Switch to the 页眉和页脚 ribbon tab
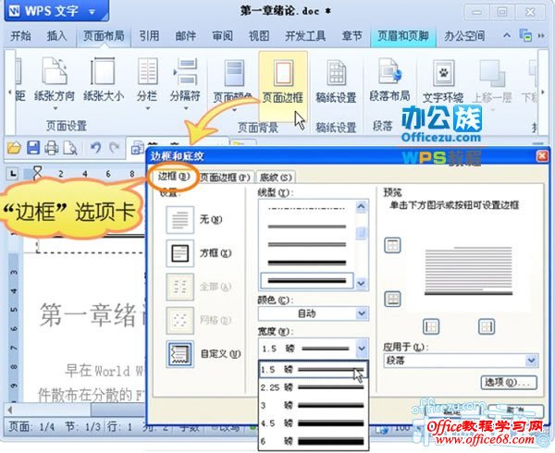 402,36
